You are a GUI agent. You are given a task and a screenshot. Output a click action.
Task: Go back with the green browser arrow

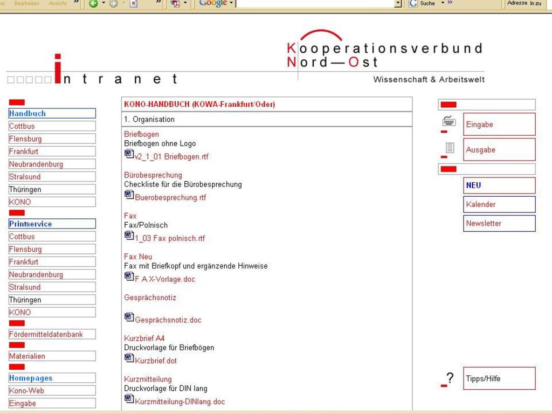pyautogui.click(x=93, y=4)
